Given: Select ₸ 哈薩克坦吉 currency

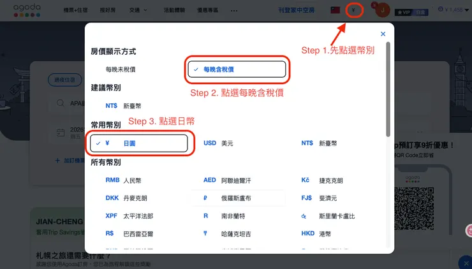Looking at the screenshot, I should click(x=227, y=234).
